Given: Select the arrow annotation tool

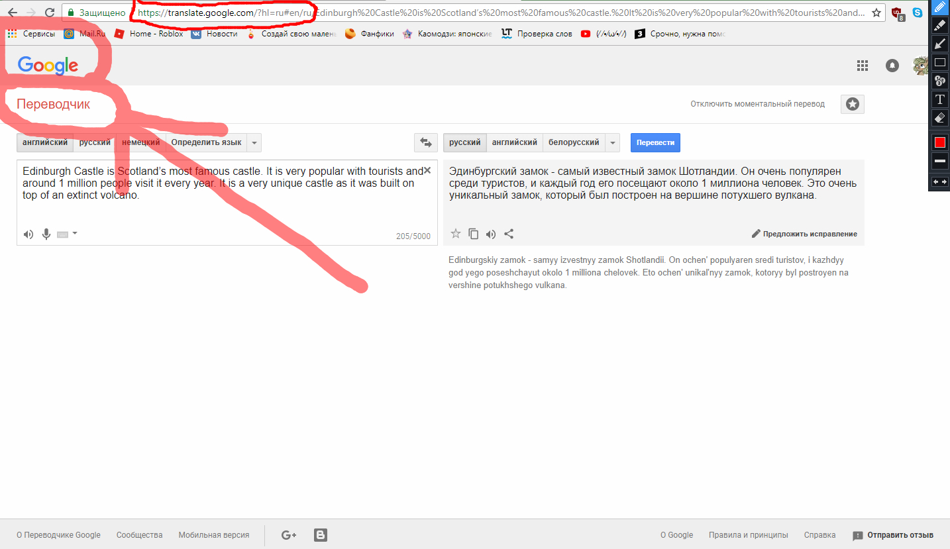Looking at the screenshot, I should pos(939,44).
